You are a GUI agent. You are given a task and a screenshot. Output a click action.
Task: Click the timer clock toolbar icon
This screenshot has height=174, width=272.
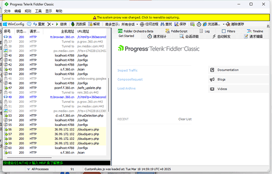pyautogui.click(x=199, y=24)
